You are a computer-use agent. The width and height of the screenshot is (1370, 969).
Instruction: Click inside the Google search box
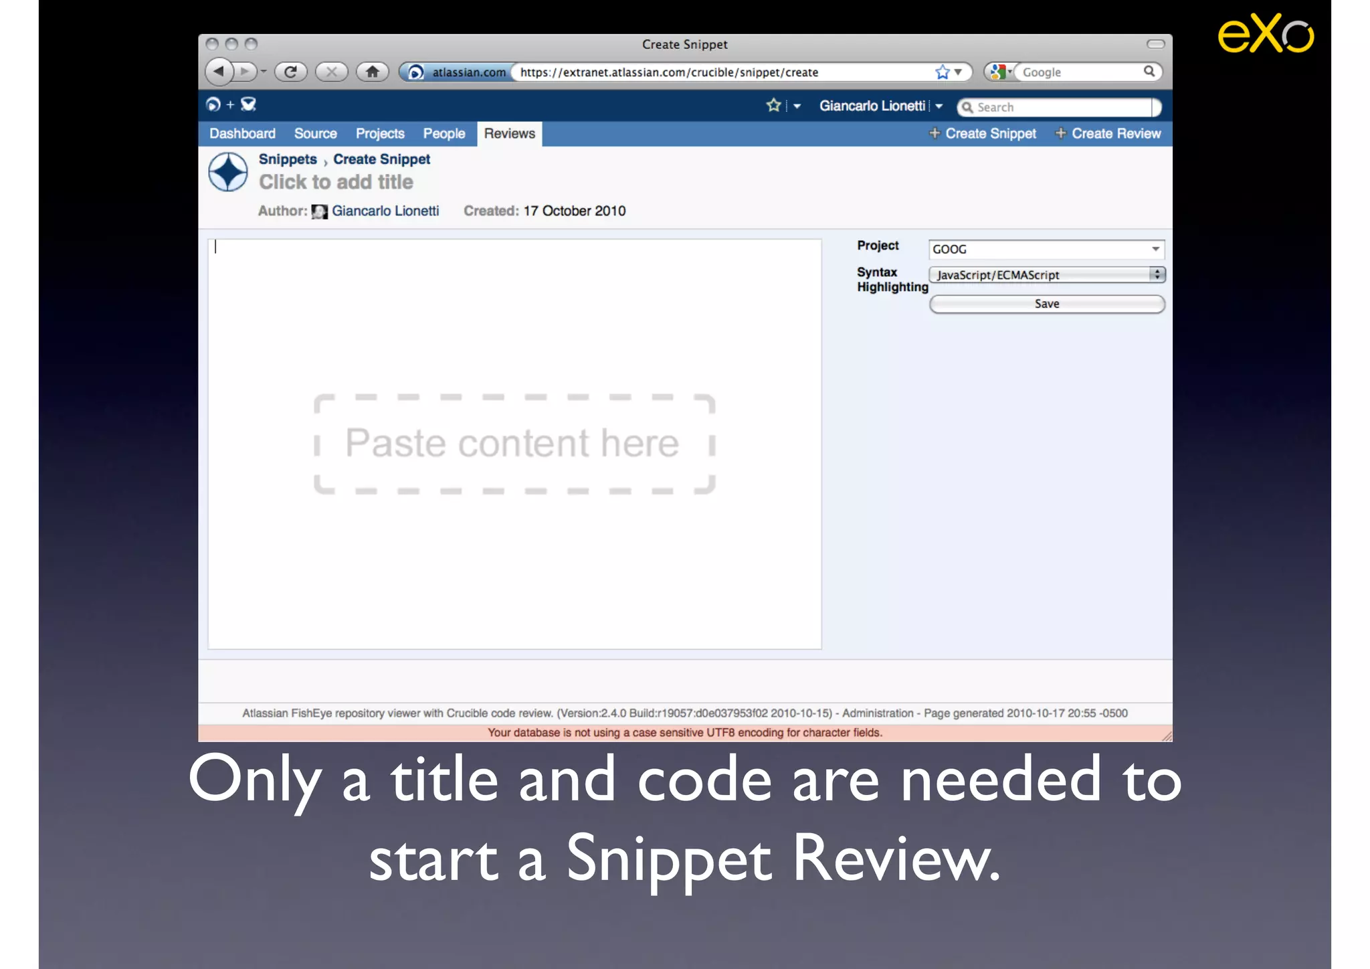click(1077, 72)
